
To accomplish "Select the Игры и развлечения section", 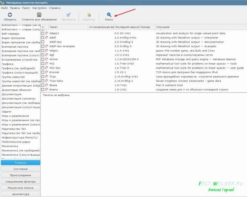I will pos(15,116).
